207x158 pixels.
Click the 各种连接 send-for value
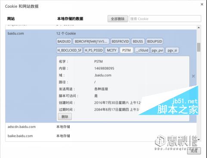101,89
